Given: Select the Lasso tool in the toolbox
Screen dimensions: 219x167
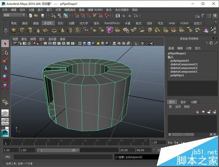Looking at the screenshot, I should click(5, 52).
